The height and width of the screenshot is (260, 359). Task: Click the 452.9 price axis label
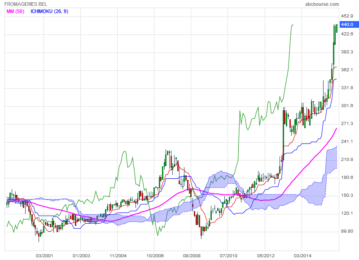point(347,16)
